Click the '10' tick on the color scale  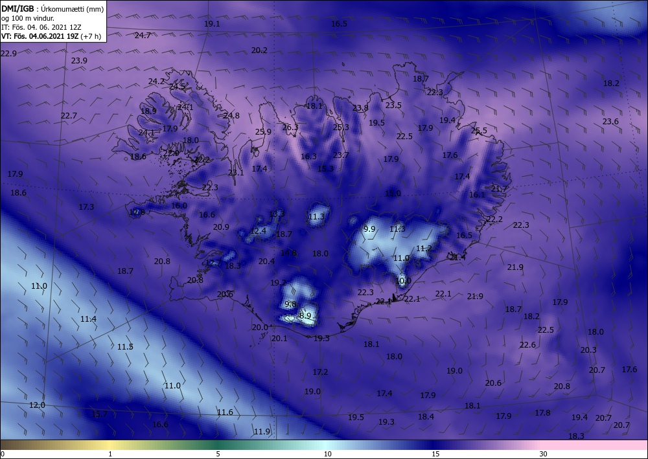coord(327,454)
